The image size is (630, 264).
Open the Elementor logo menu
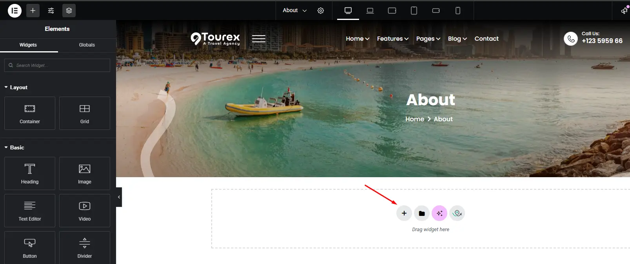tap(15, 11)
